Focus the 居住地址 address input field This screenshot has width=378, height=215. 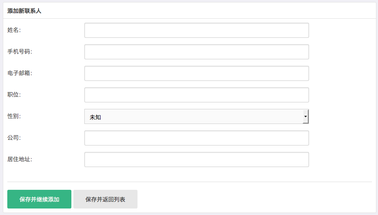(196, 160)
